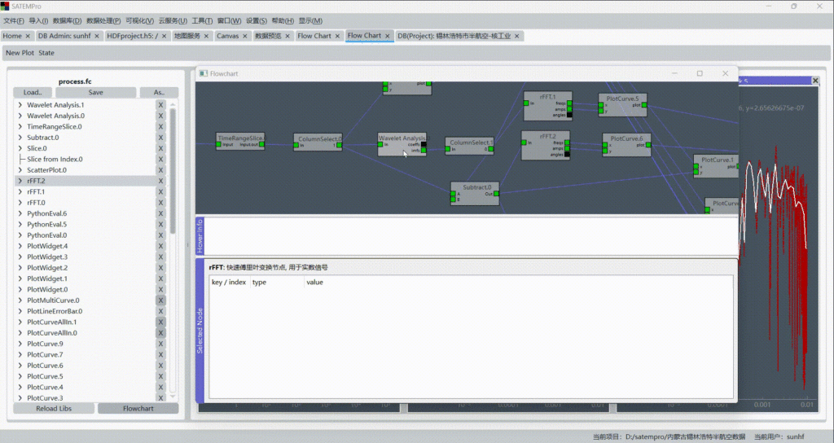This screenshot has height=443, width=834.
Task: Open the 可视化(V) menu
Action: pos(140,20)
